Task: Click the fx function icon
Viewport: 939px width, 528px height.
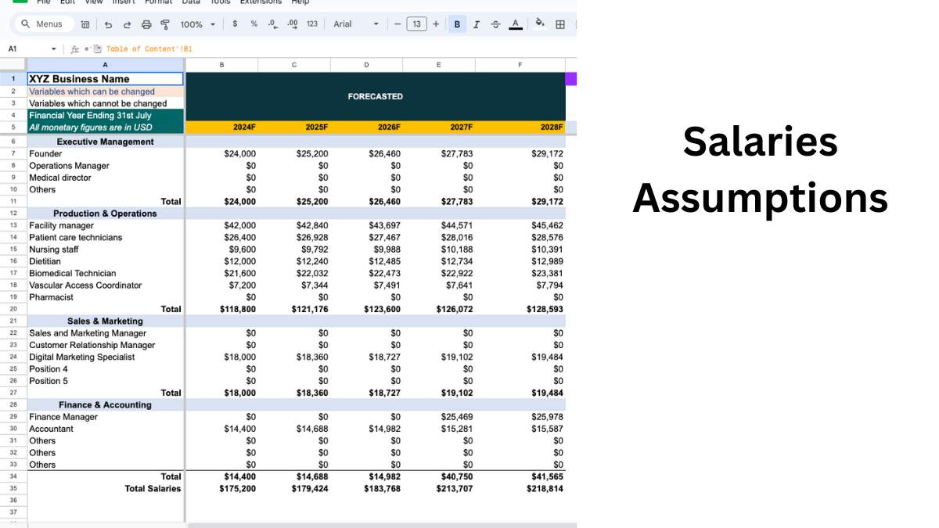Action: click(74, 48)
